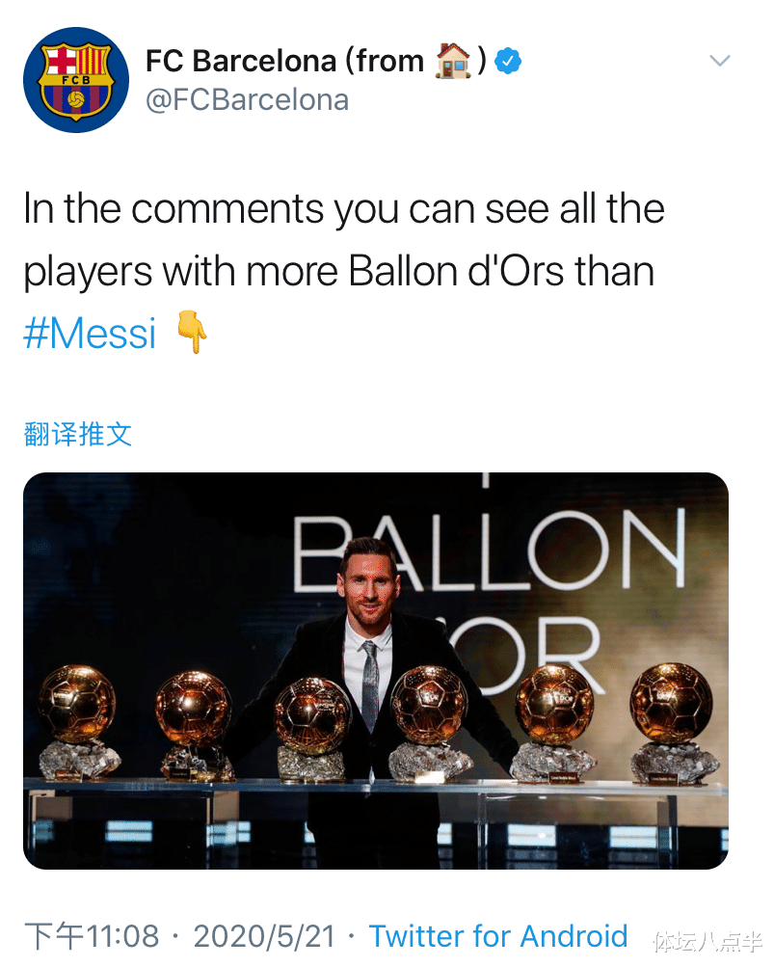This screenshot has height=967, width=774.
Task: Tap 翻译推文 to translate the tweet
Action: pos(77,434)
